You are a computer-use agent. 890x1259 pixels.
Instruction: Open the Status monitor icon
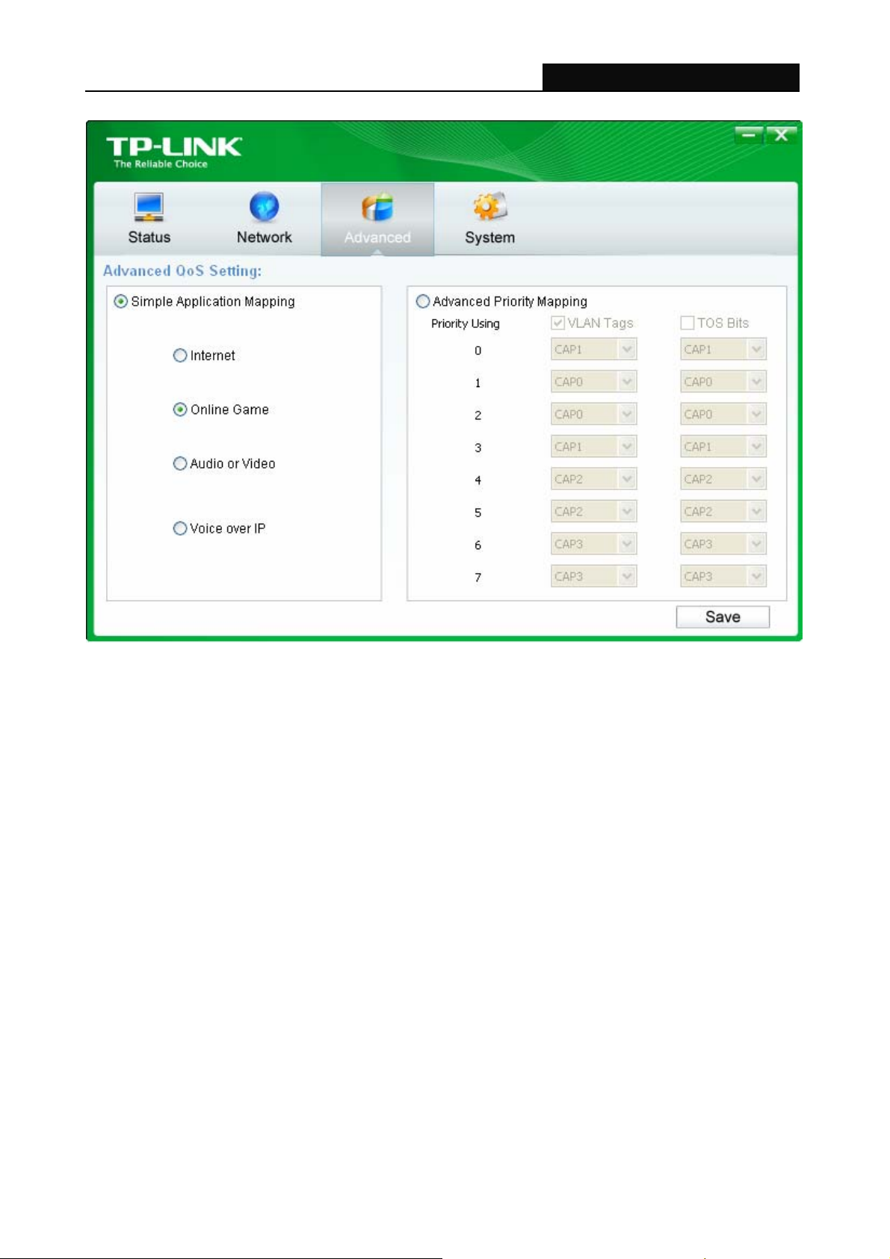(149, 207)
